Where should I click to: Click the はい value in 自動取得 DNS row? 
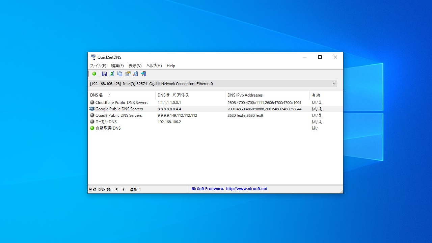coord(315,128)
